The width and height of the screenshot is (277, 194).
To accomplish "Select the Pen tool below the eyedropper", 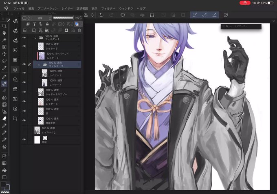I will click(x=4, y=77).
